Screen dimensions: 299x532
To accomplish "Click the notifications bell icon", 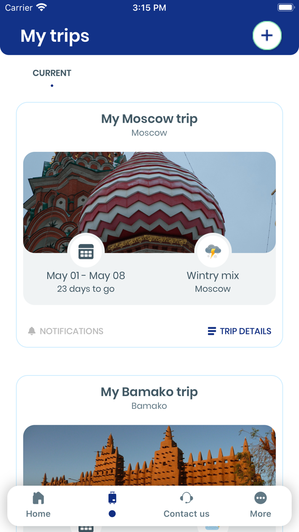I will [x=32, y=331].
